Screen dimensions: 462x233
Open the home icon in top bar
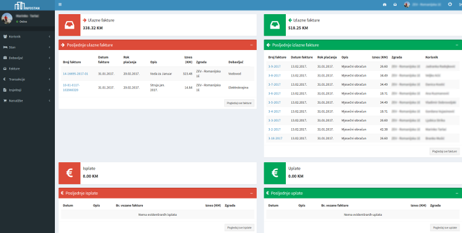coord(384,4)
